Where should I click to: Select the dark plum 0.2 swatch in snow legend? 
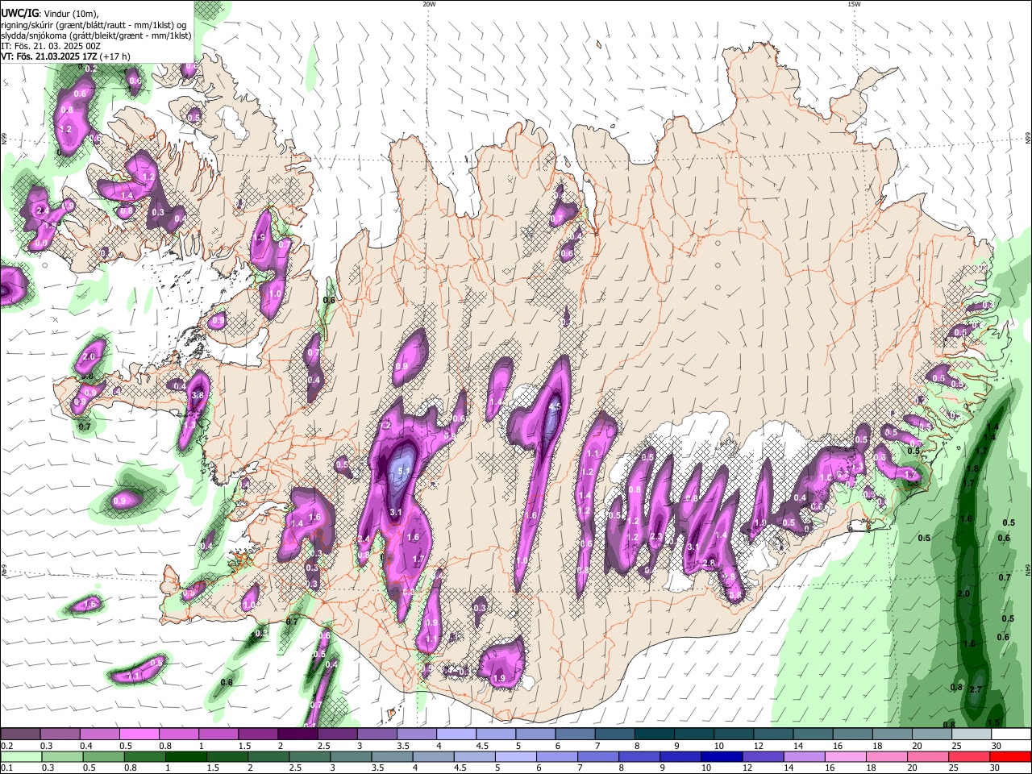point(20,734)
